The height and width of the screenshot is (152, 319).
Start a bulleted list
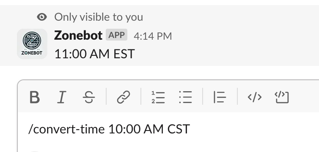click(x=186, y=97)
